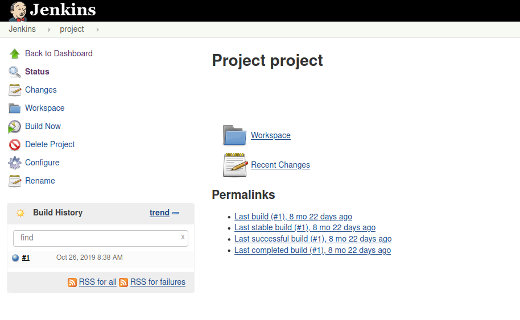Open the build history trend link
520x320 pixels.
click(x=159, y=213)
